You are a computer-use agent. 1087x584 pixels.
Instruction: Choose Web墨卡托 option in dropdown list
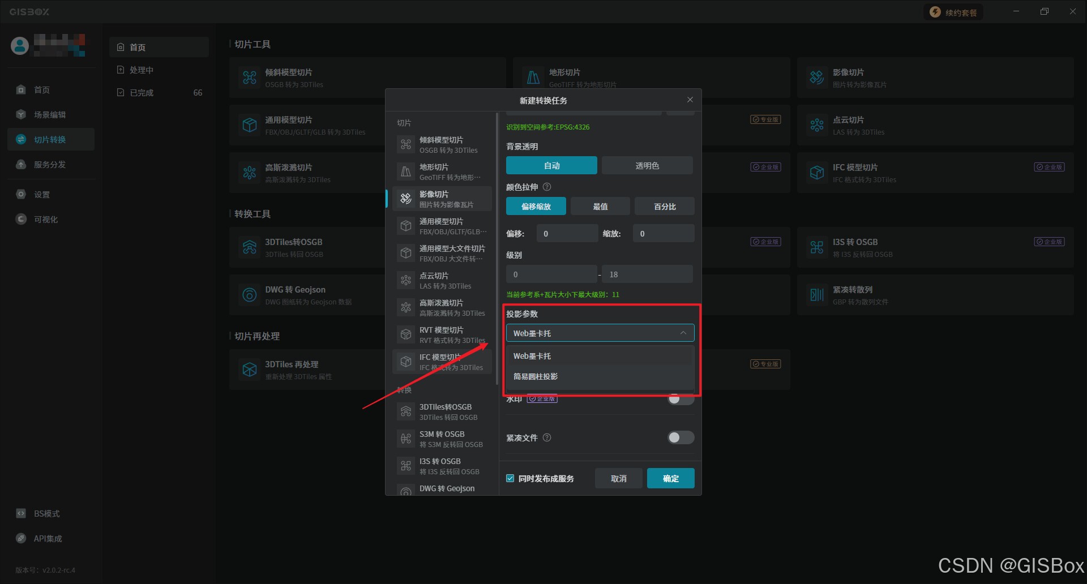(x=600, y=356)
